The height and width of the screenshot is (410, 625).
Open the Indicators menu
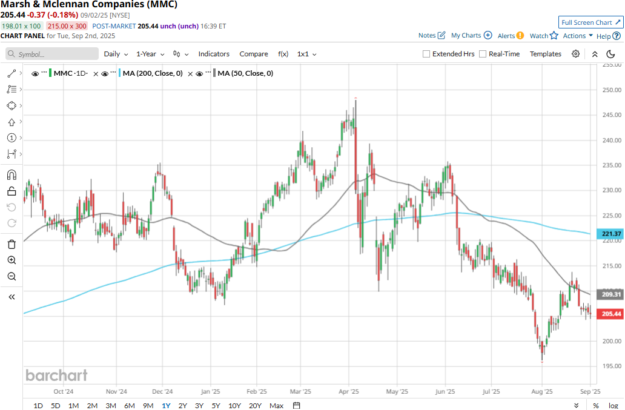pyautogui.click(x=214, y=54)
